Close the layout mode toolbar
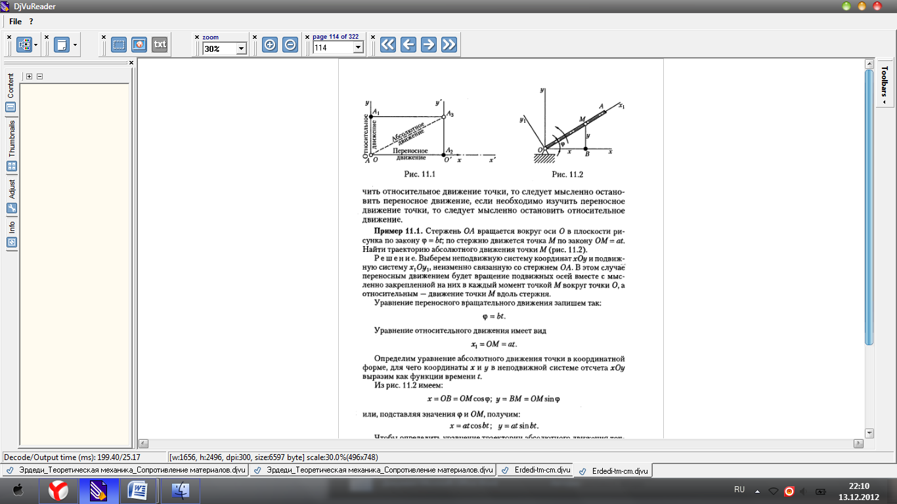Image resolution: width=897 pixels, height=504 pixels. (x=9, y=37)
